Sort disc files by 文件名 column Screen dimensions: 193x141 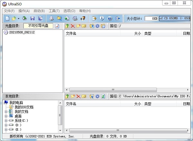(x=92, y=33)
